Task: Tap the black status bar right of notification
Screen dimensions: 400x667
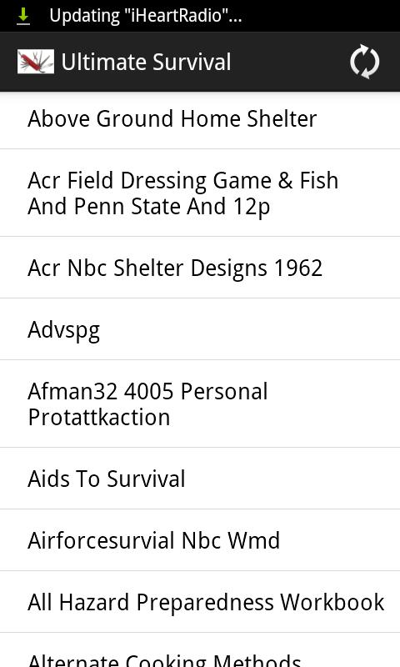Action: coord(321,16)
